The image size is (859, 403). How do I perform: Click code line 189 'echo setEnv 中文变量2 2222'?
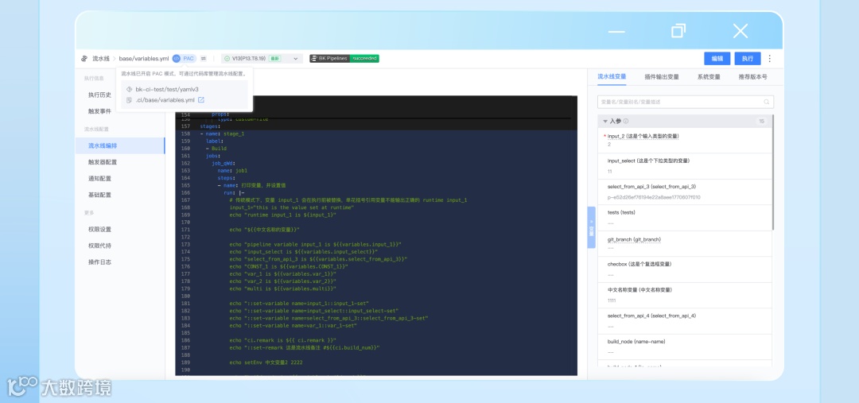pyautogui.click(x=266, y=362)
